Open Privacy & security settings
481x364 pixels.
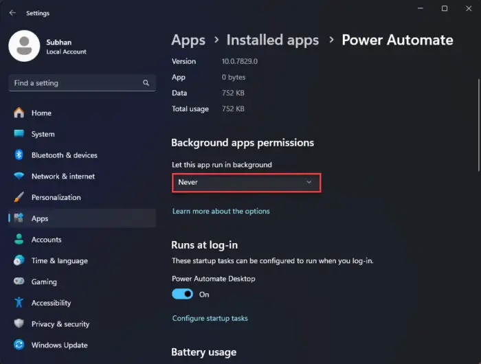click(x=82, y=324)
